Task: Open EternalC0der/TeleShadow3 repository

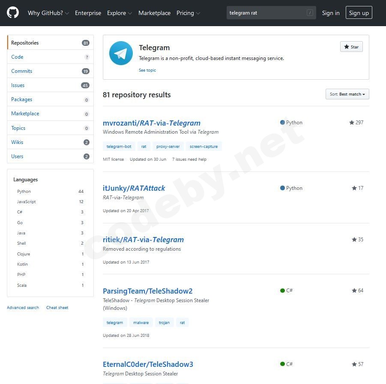Action: point(148,364)
